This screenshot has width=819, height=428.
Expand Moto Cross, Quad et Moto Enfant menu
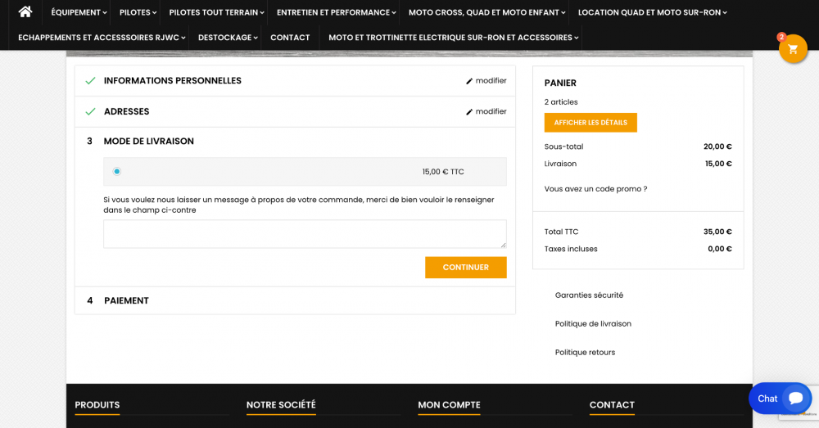pos(486,12)
